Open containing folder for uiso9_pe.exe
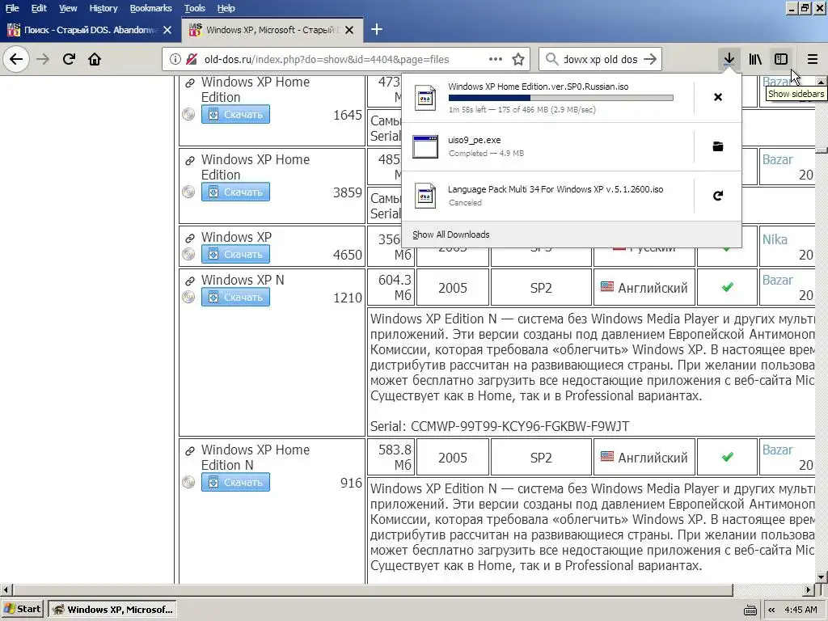The height and width of the screenshot is (621, 828). pyautogui.click(x=718, y=146)
